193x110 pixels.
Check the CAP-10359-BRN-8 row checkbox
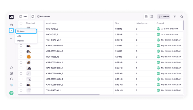click(21, 51)
